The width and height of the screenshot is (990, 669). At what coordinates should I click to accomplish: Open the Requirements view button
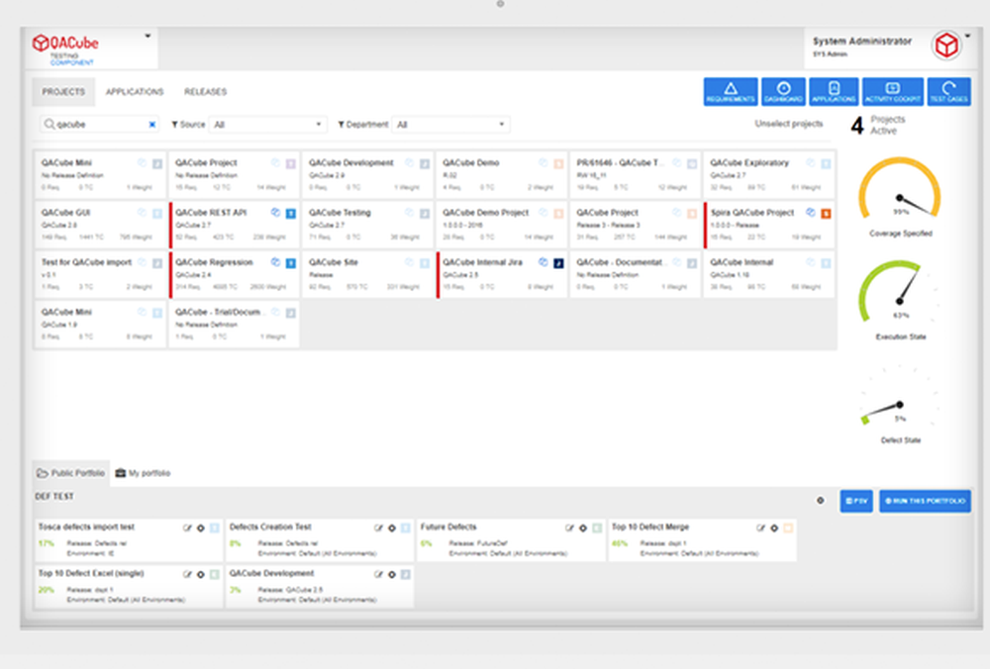731,91
